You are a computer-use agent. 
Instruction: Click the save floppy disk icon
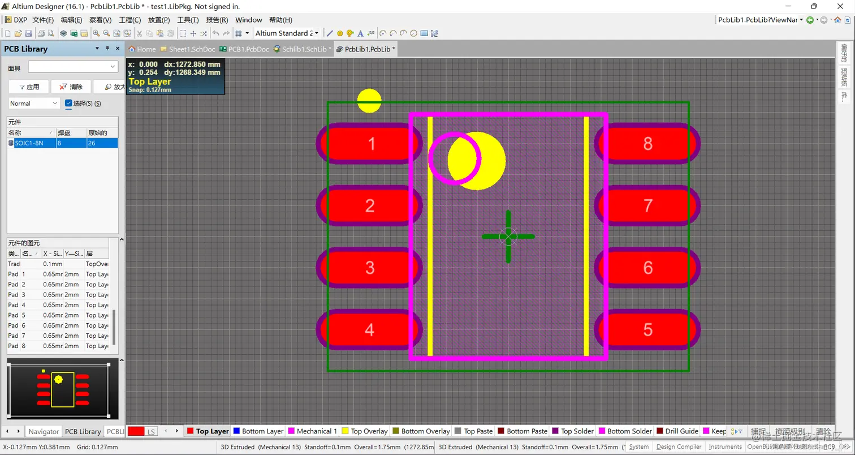(28, 33)
